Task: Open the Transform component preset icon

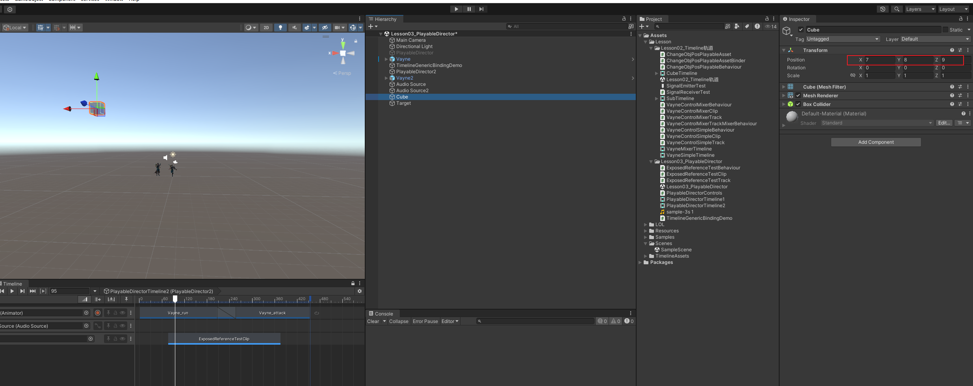Action: tap(960, 50)
